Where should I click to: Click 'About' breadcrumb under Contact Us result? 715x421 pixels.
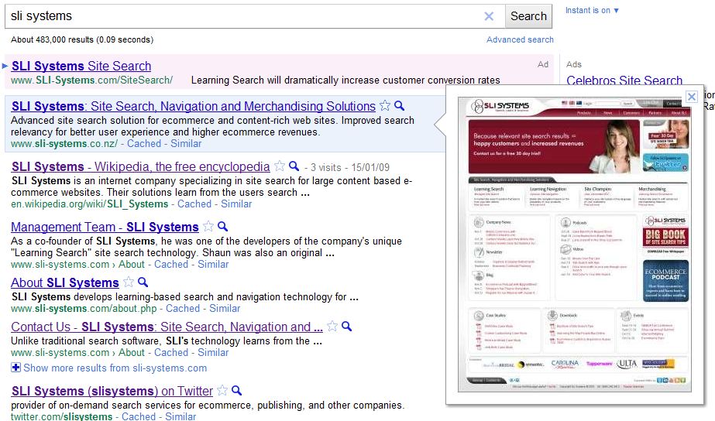pos(132,353)
